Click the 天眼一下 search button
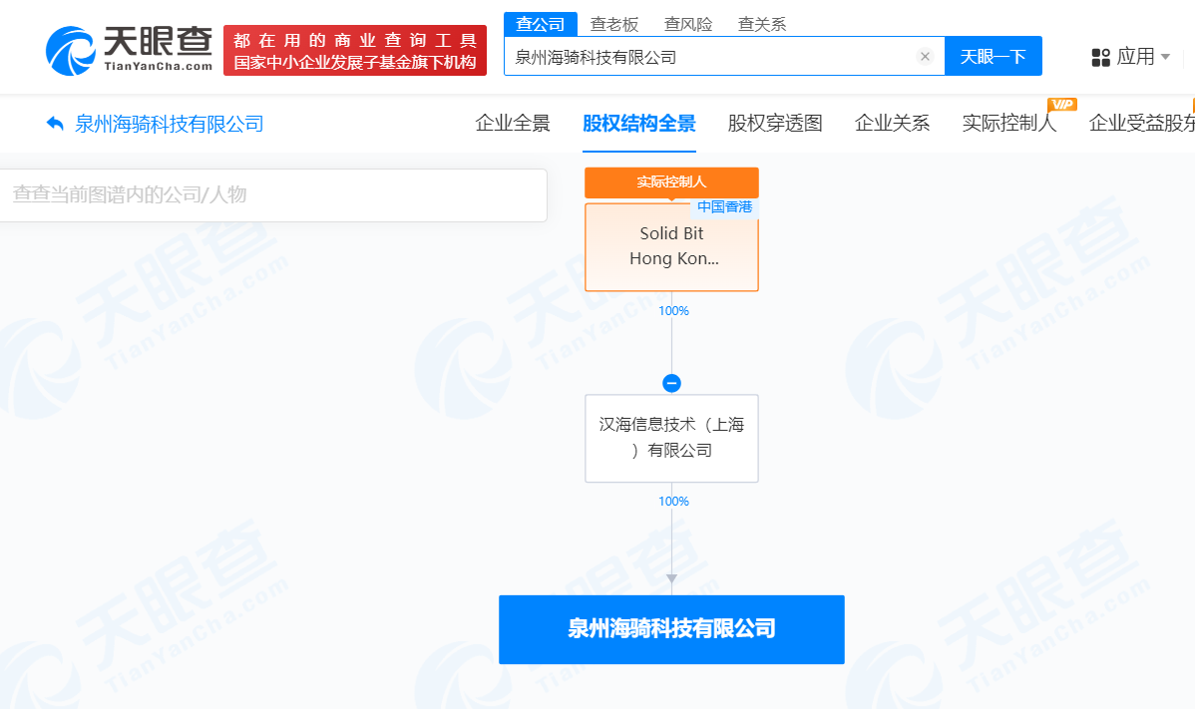This screenshot has width=1195, height=709. [994, 57]
